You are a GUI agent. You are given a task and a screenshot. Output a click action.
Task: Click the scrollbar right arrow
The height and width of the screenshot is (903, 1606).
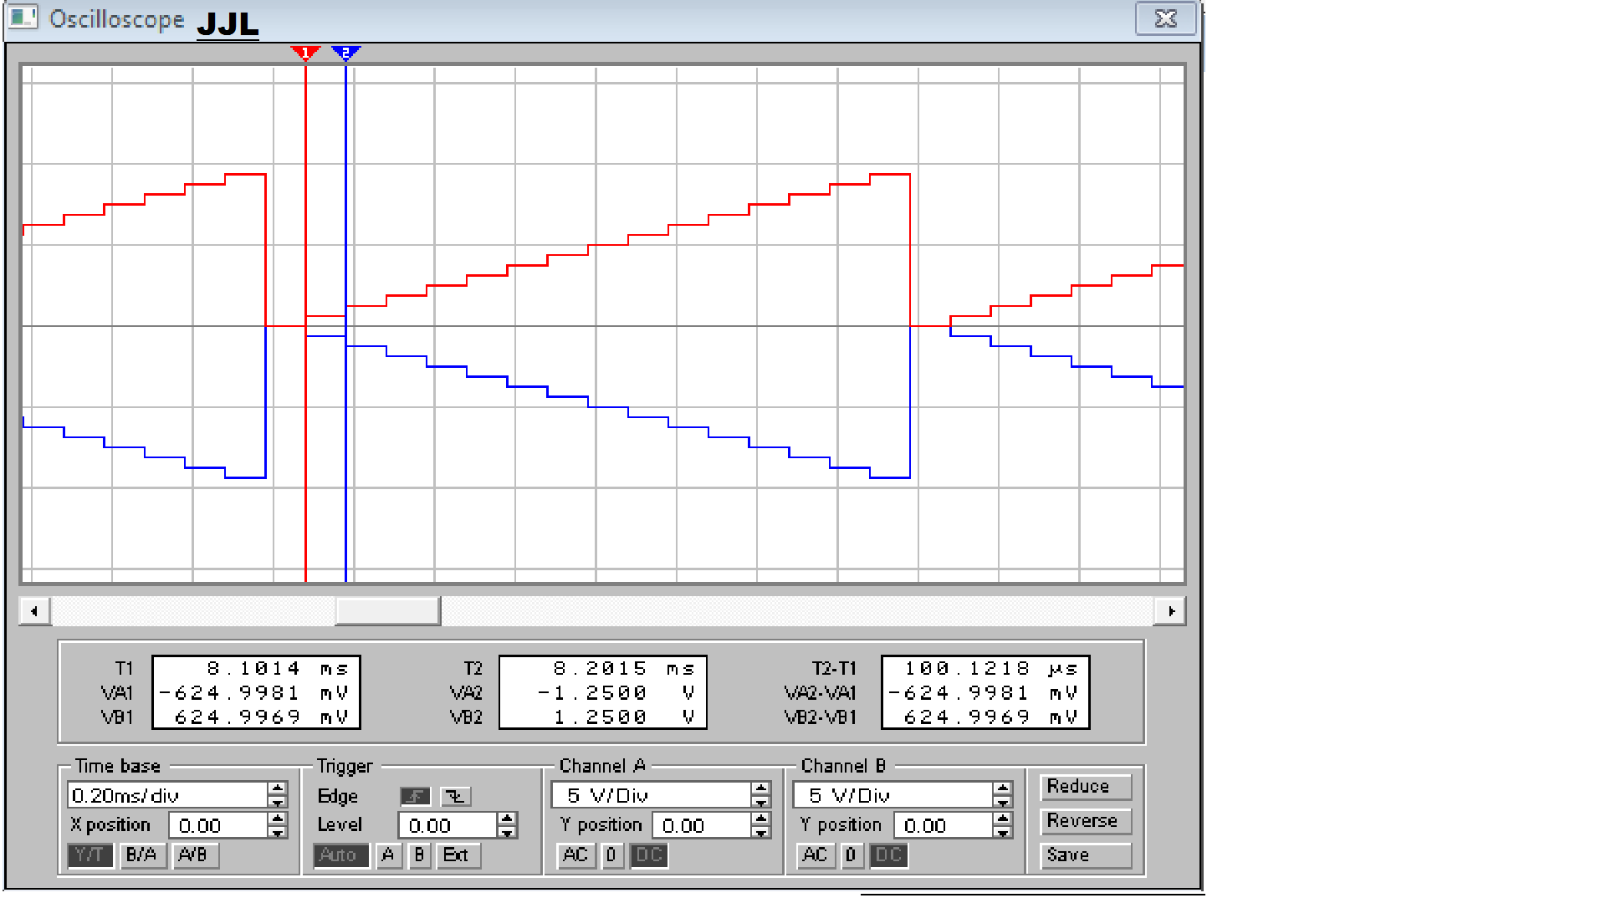point(1170,611)
